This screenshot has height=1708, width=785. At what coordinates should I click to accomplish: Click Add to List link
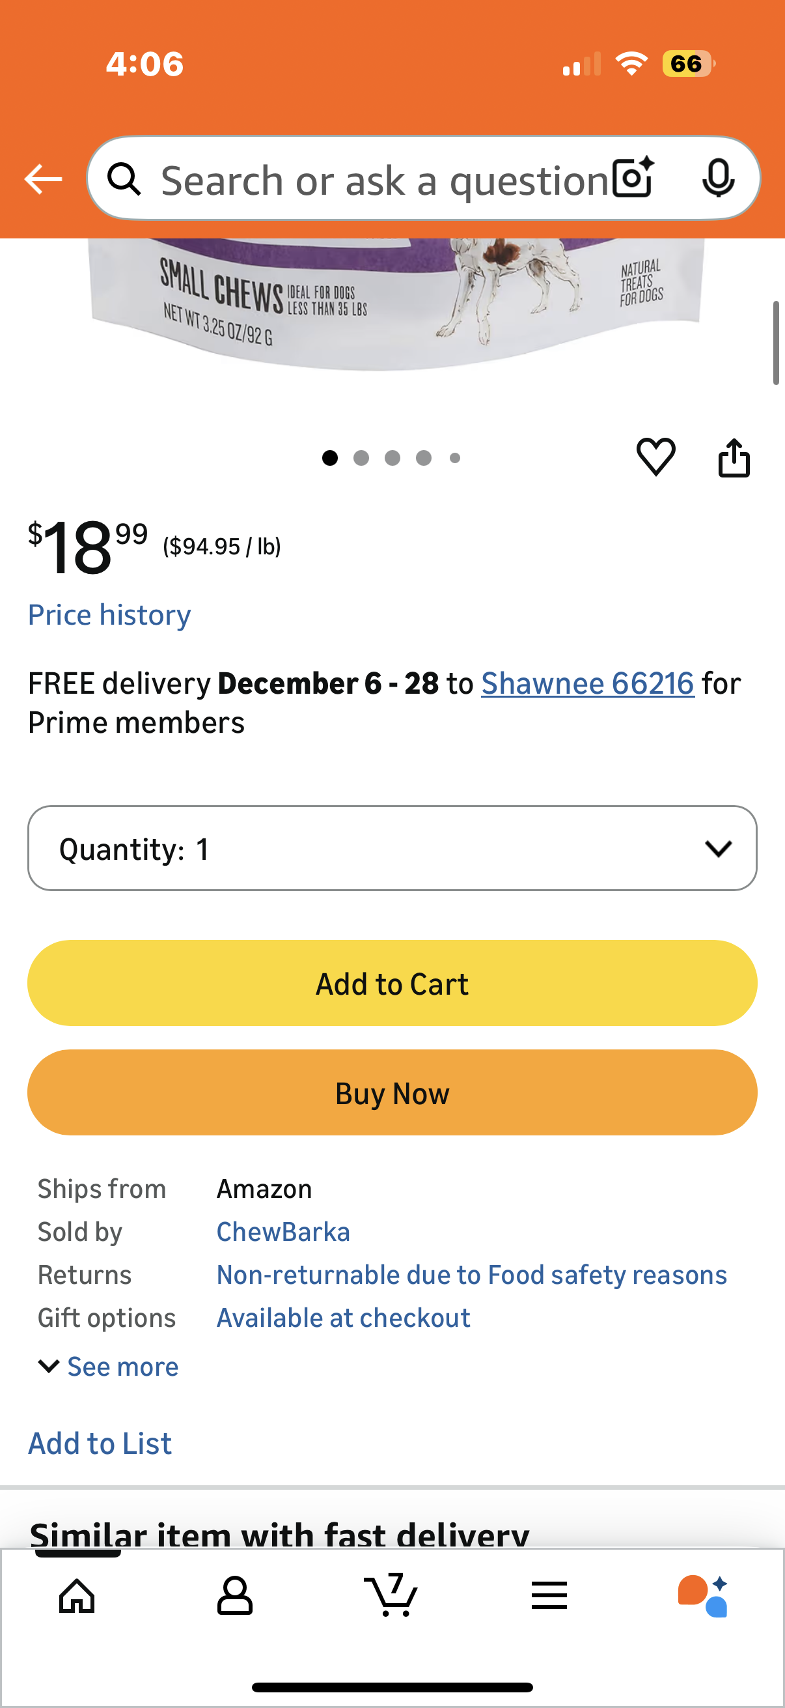pyautogui.click(x=100, y=1444)
